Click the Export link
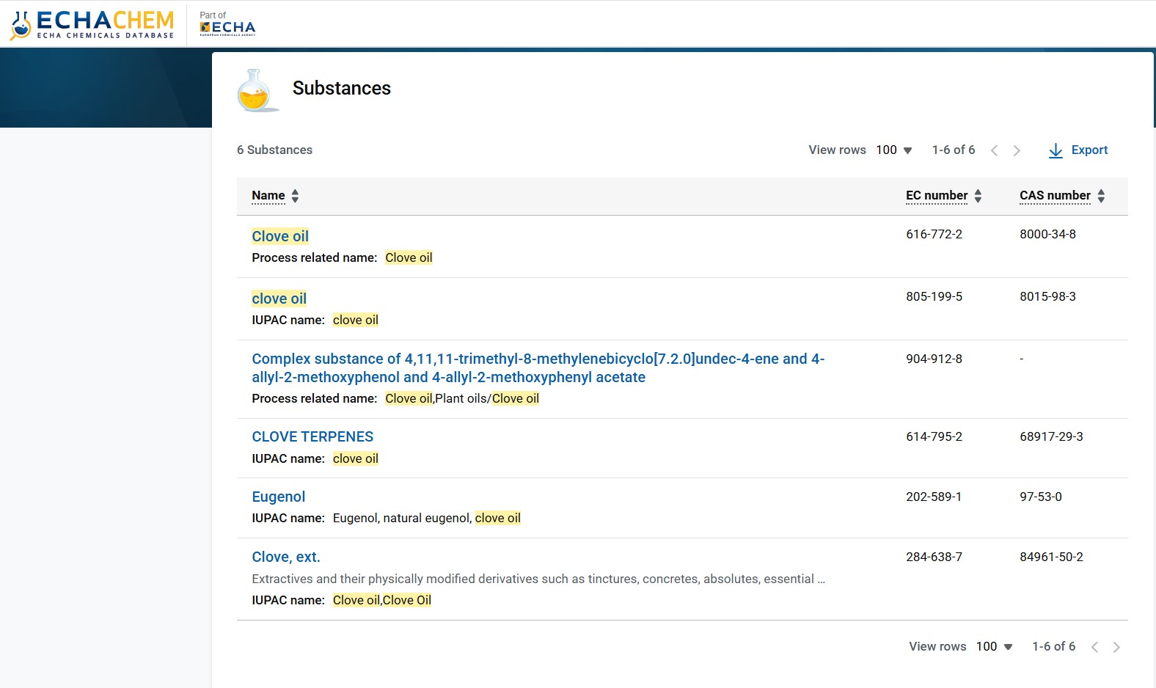This screenshot has width=1156, height=688. point(1089,150)
